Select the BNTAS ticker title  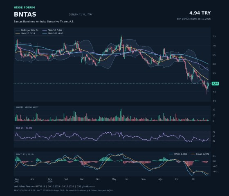25,14
